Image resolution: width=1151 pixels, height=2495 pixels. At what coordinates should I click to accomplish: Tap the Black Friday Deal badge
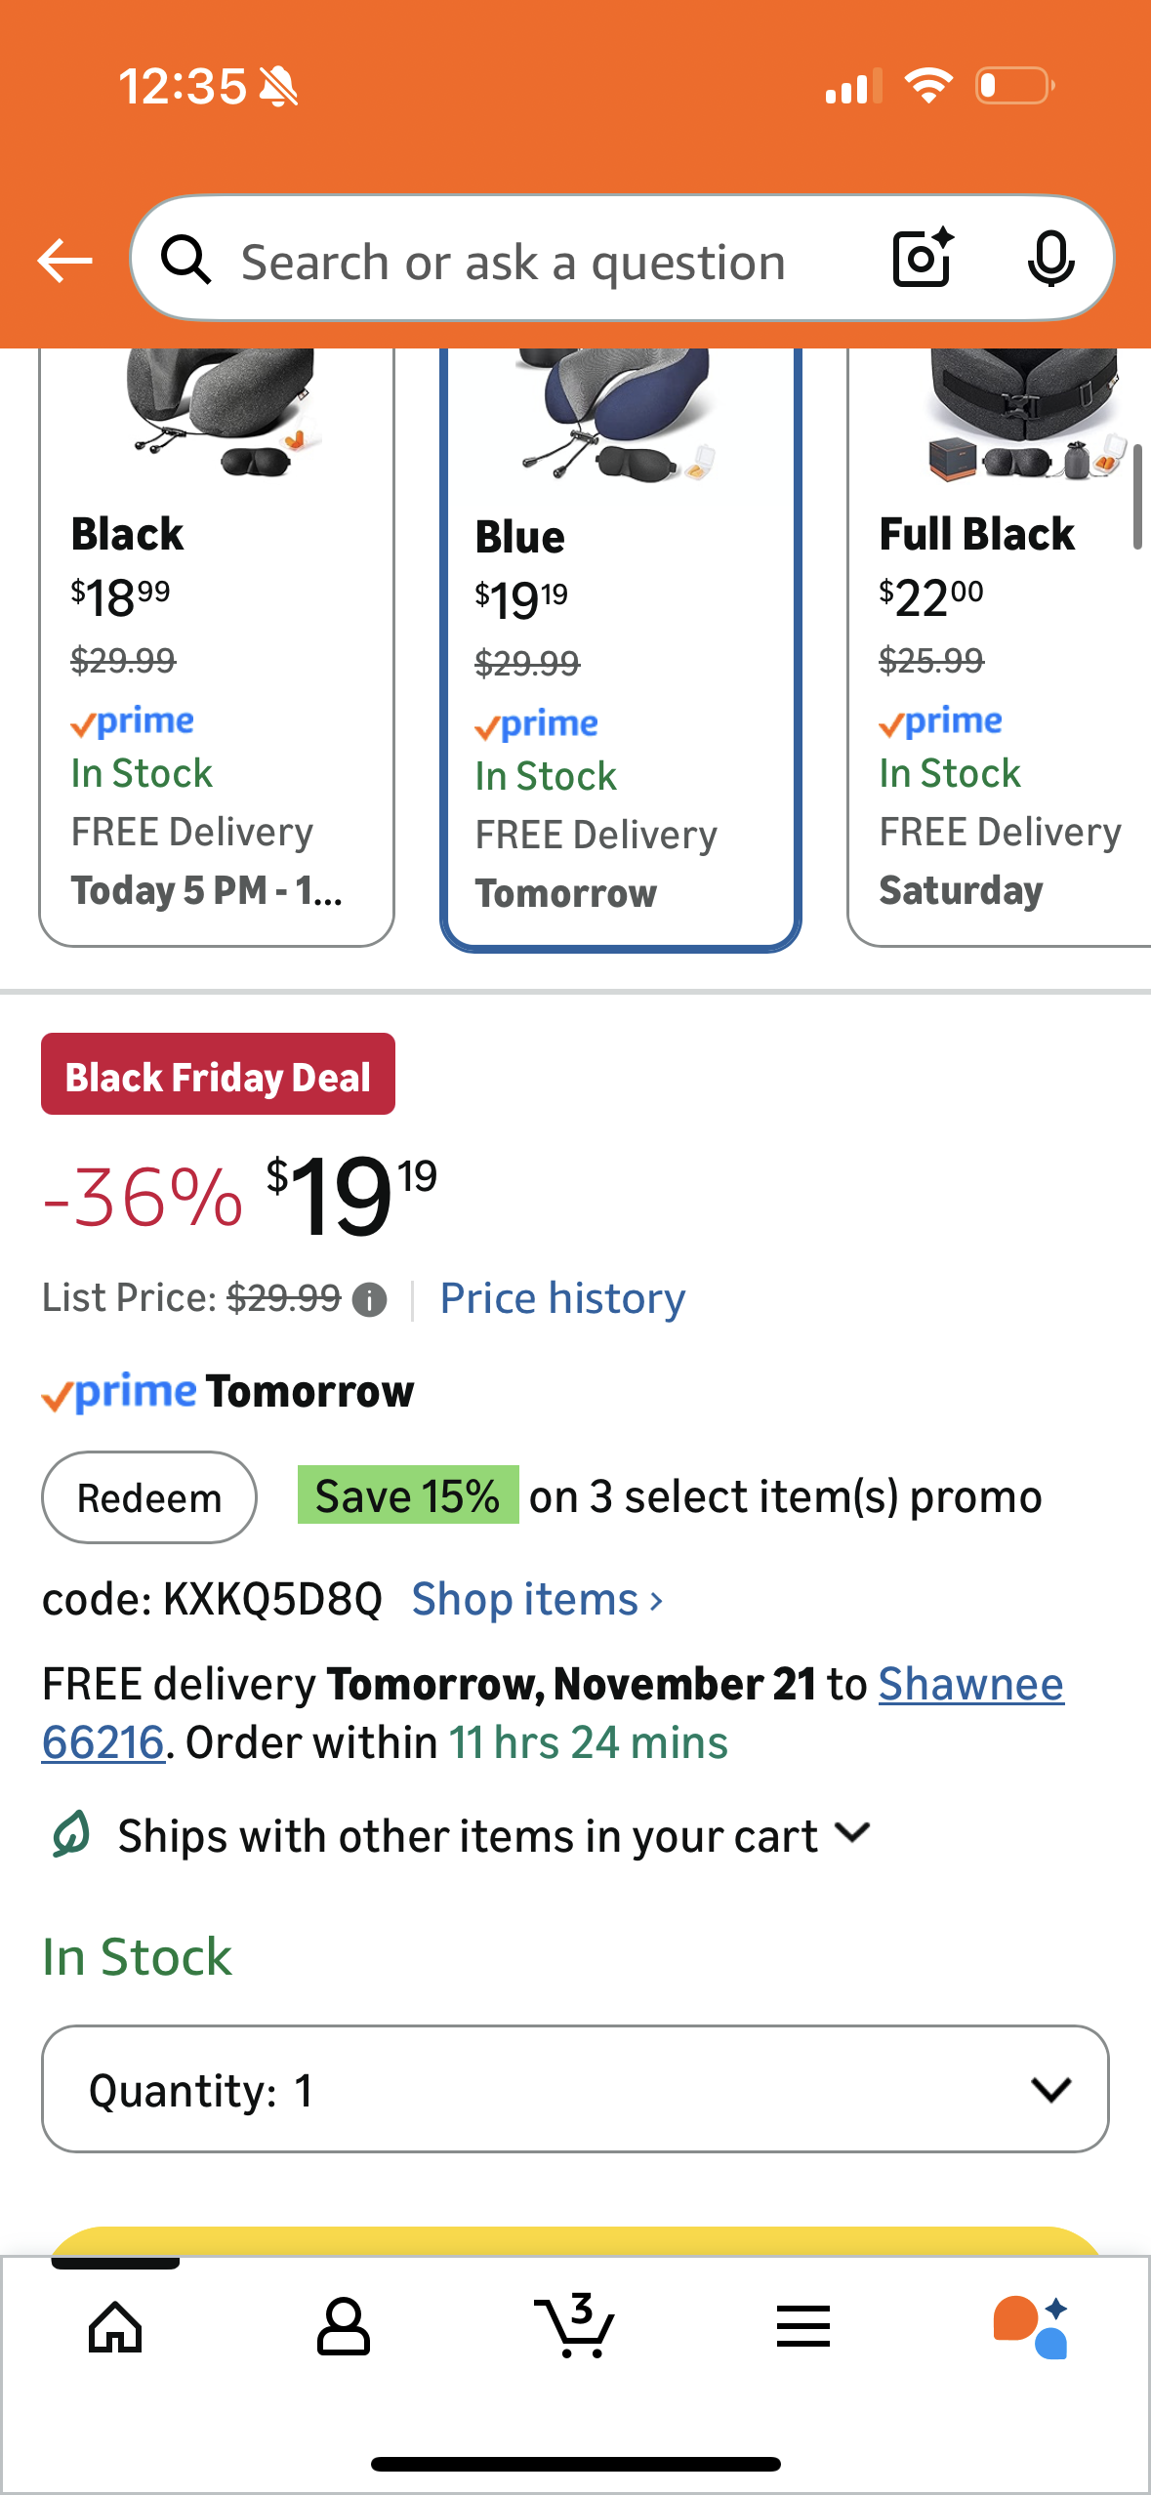(218, 1075)
